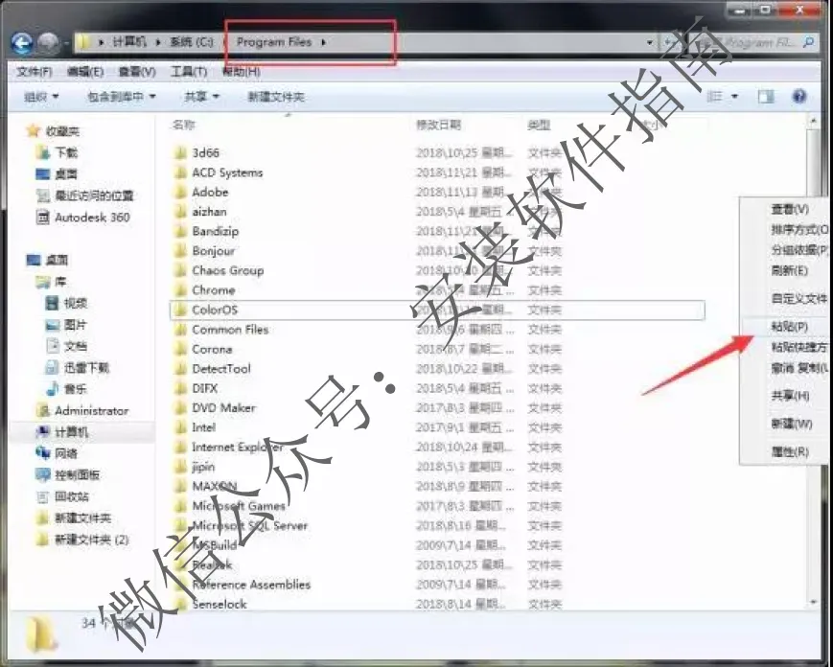Image resolution: width=833 pixels, height=667 pixels.
Task: Open the 工具(T) menu
Action: 189,71
